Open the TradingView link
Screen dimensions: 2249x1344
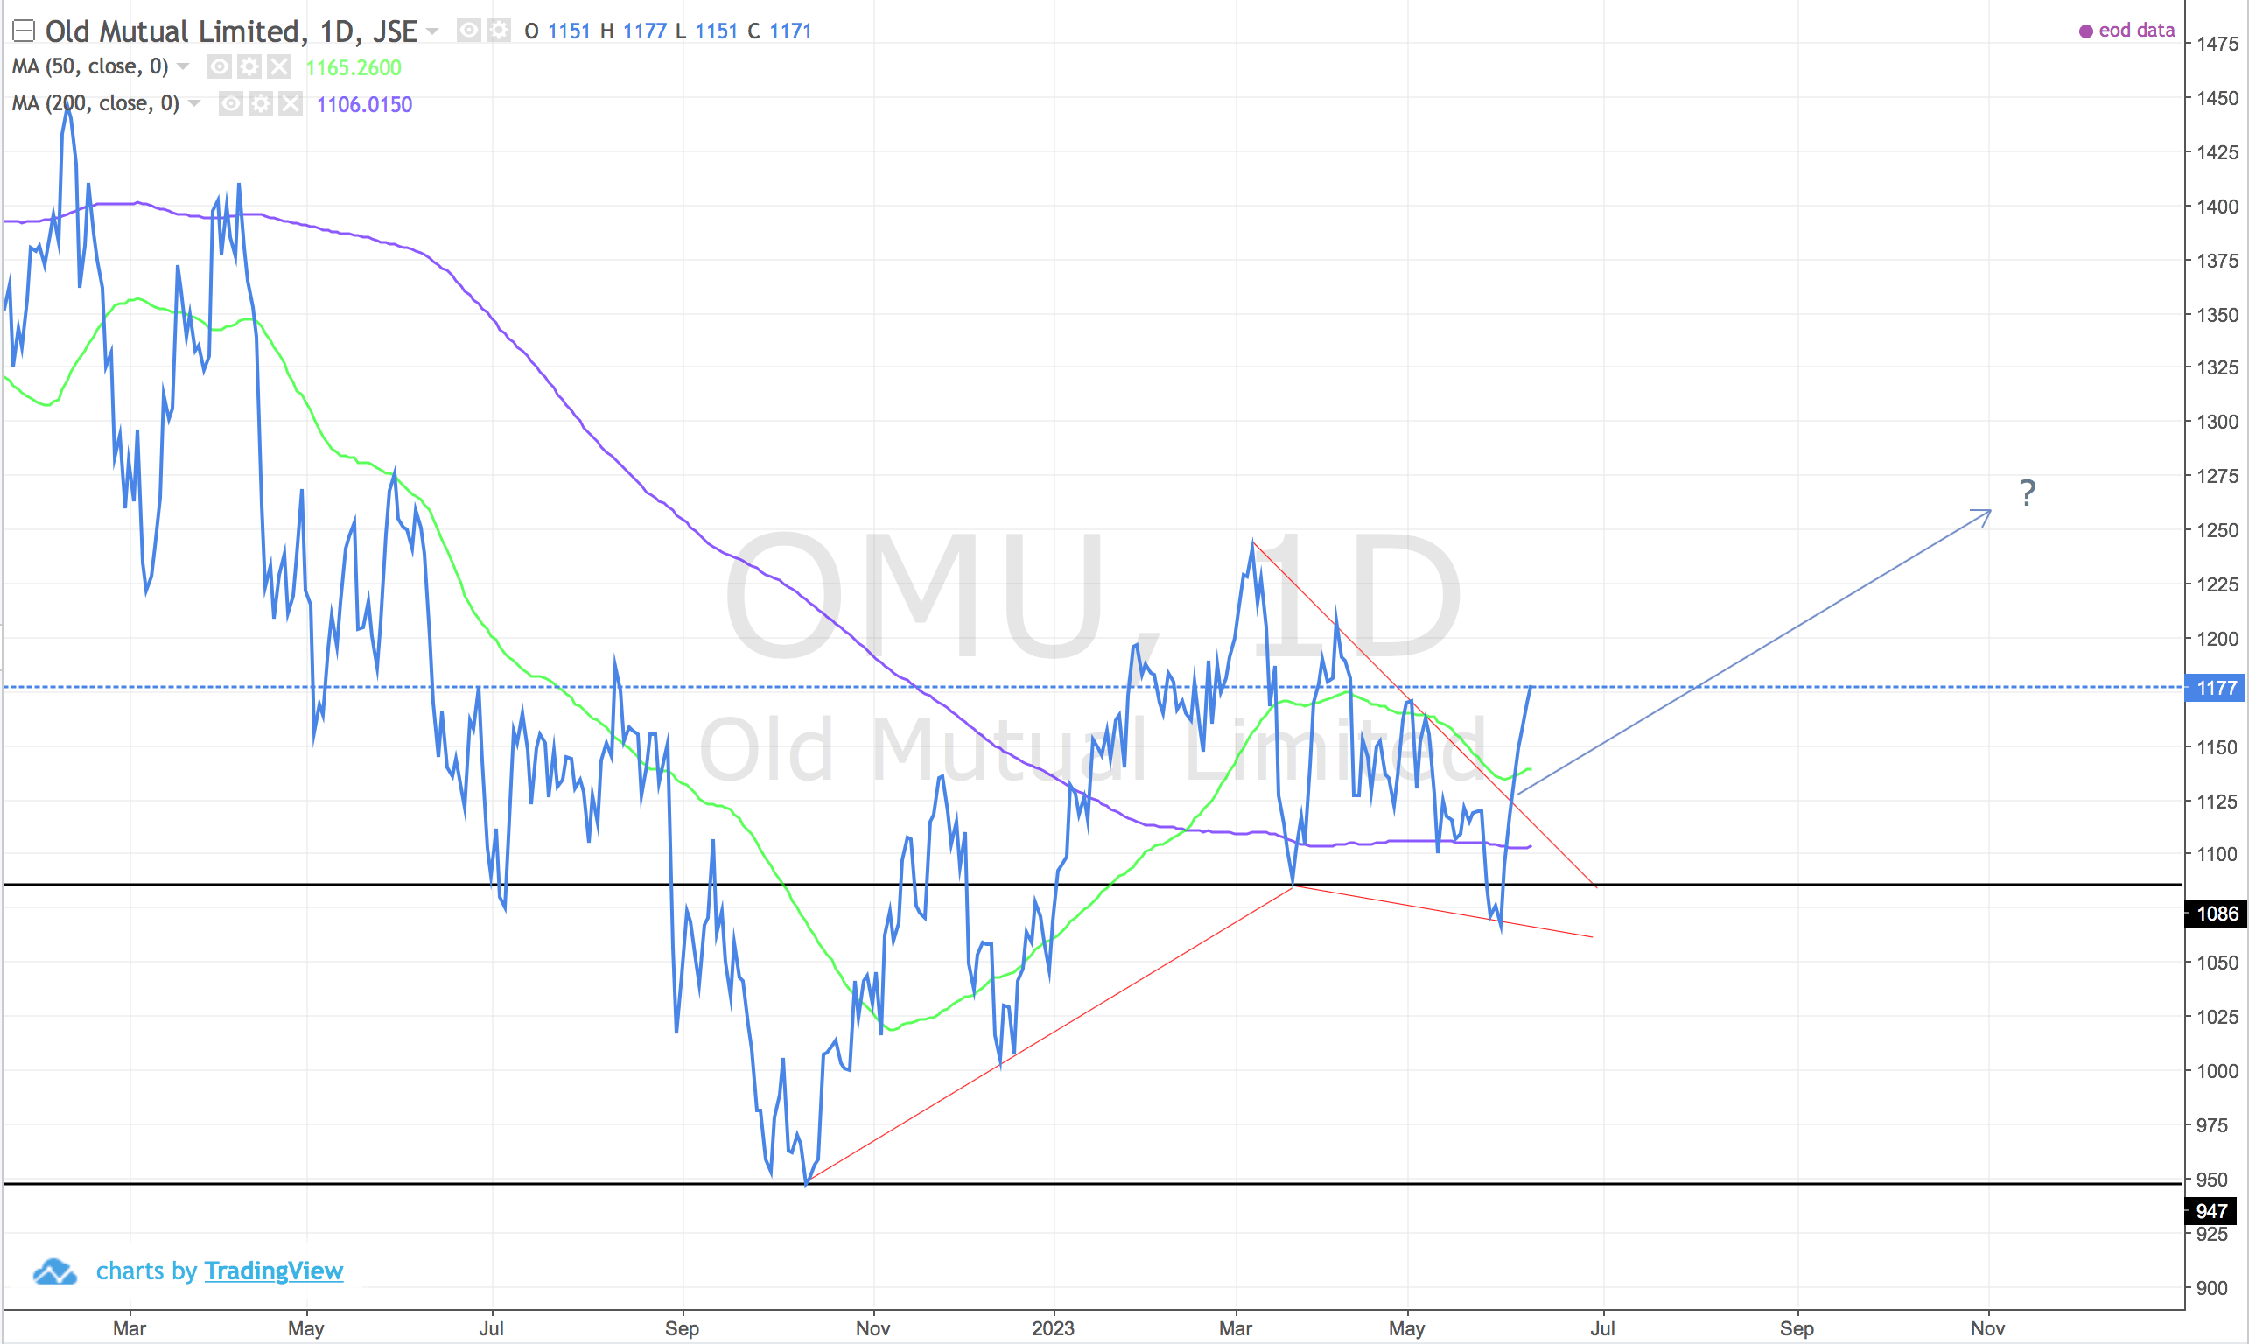pyautogui.click(x=274, y=1270)
